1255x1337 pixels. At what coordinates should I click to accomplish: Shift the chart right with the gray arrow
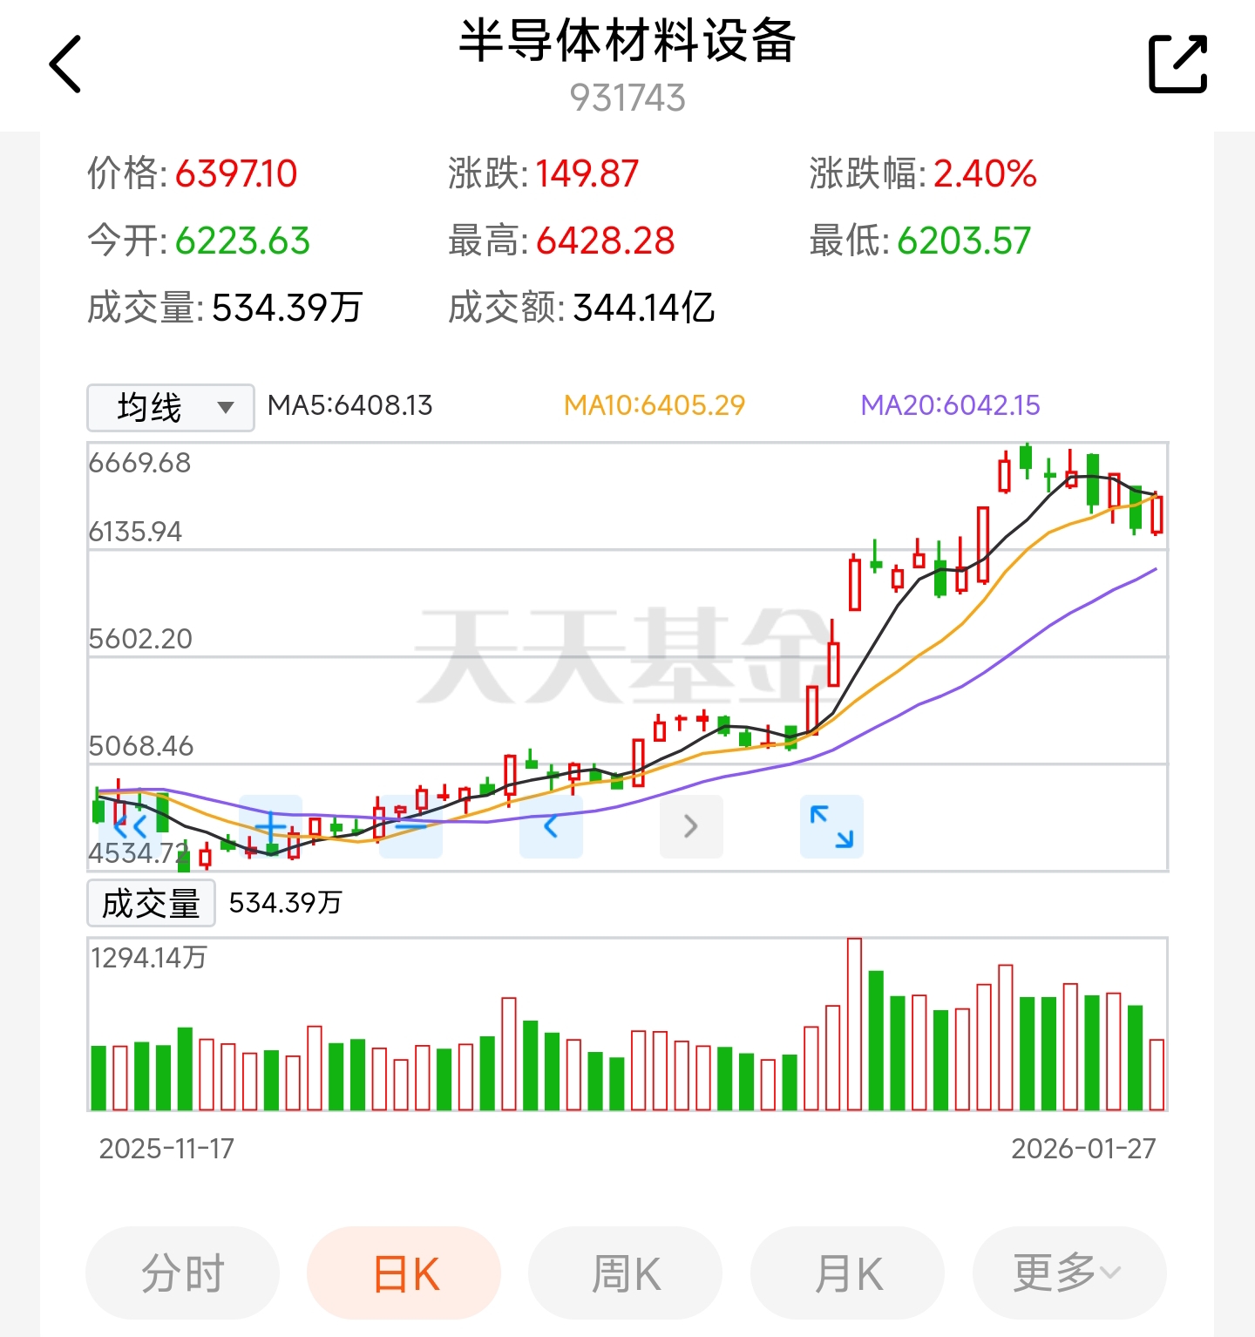coord(691,826)
